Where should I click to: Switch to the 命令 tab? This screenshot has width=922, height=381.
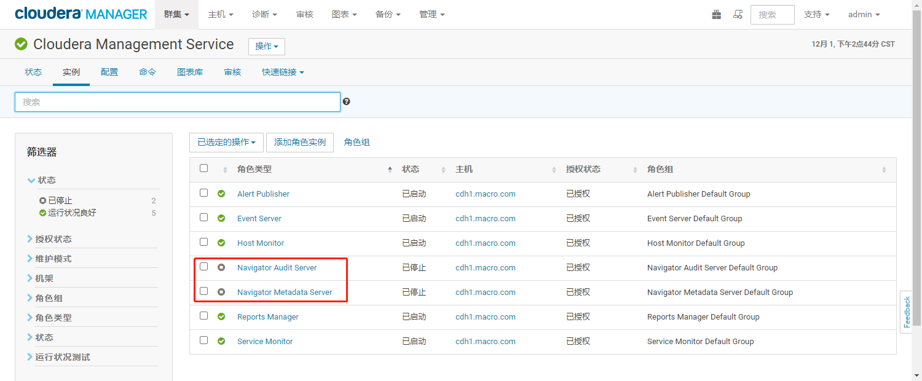tap(148, 72)
